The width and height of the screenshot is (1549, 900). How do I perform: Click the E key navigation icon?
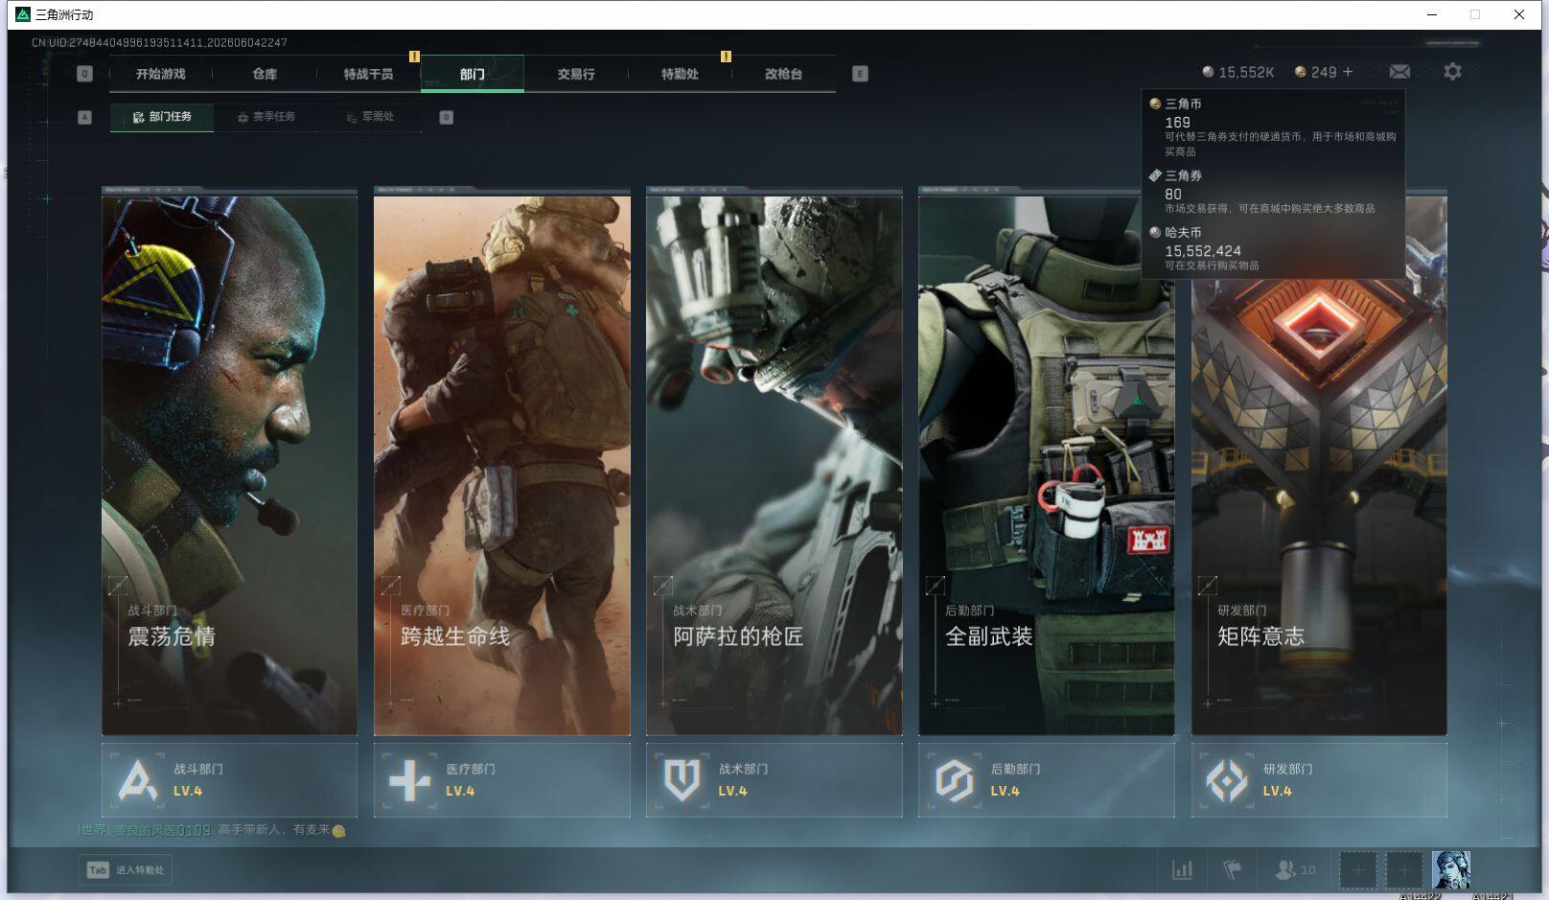[x=860, y=74]
